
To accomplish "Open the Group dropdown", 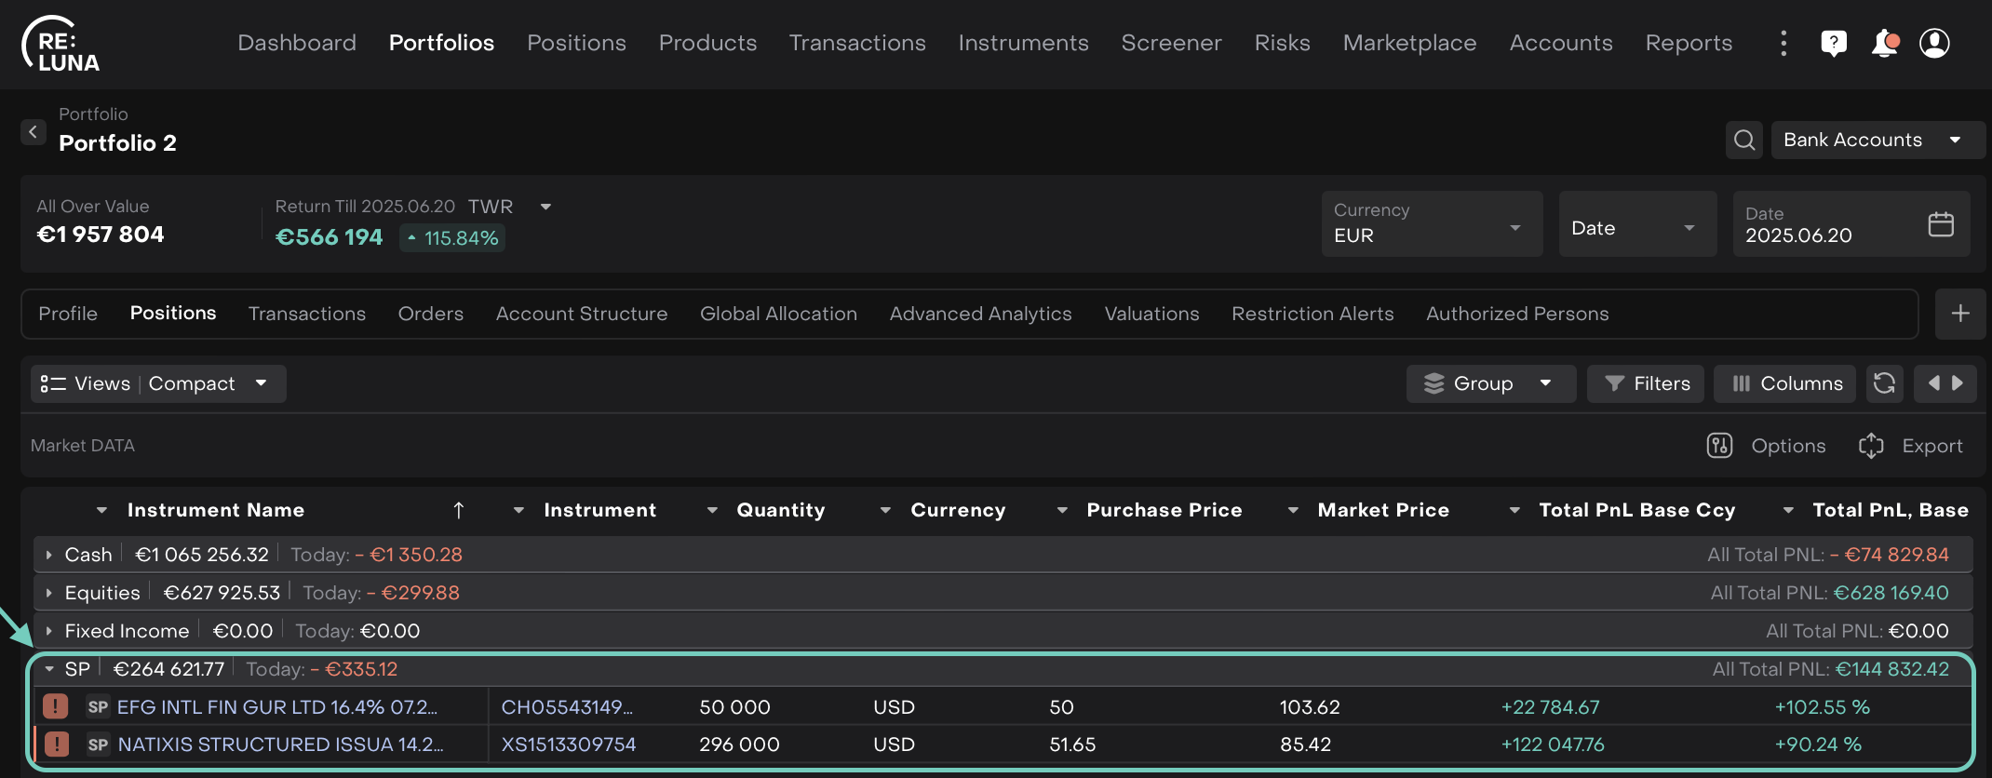I will point(1489,383).
